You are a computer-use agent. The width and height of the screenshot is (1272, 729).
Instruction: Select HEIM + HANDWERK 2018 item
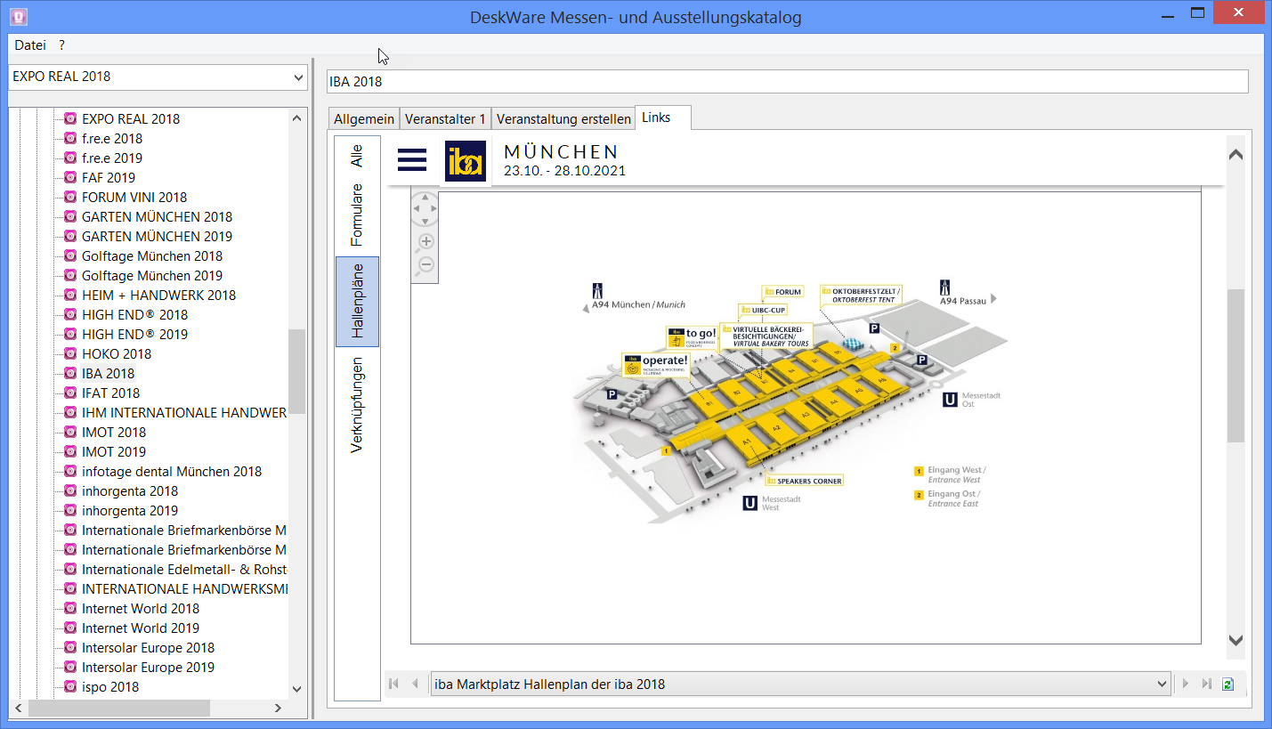(158, 295)
